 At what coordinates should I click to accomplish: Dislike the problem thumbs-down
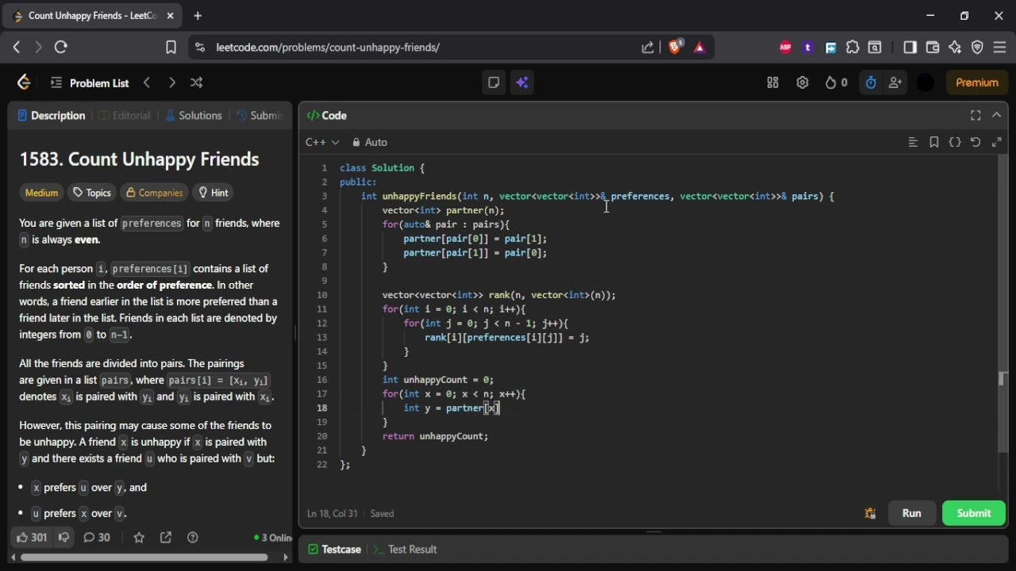(x=64, y=538)
